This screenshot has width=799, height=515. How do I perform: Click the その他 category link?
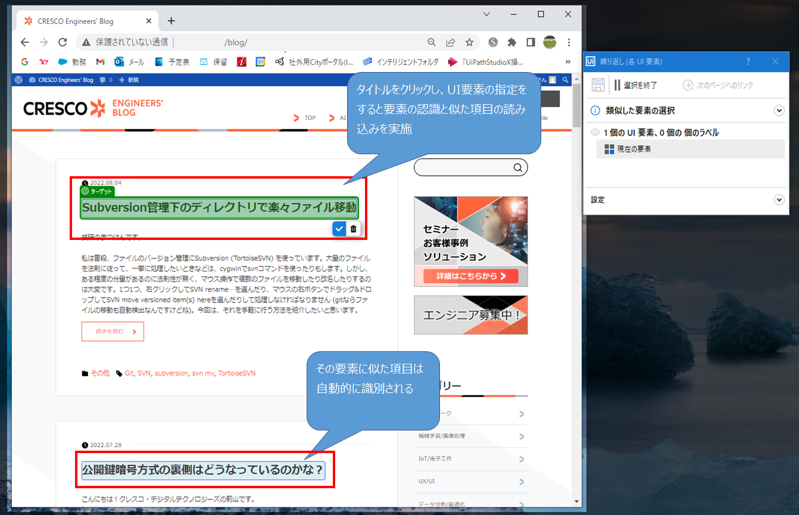coord(99,373)
